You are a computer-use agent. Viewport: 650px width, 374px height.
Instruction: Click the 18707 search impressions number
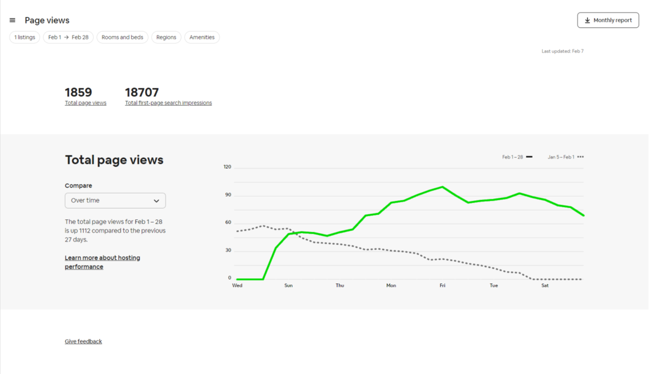142,93
